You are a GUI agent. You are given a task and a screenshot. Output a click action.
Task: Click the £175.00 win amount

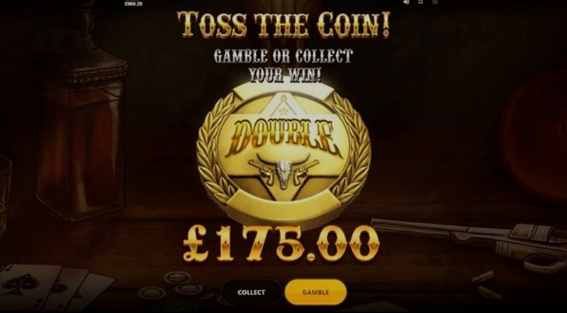(281, 244)
